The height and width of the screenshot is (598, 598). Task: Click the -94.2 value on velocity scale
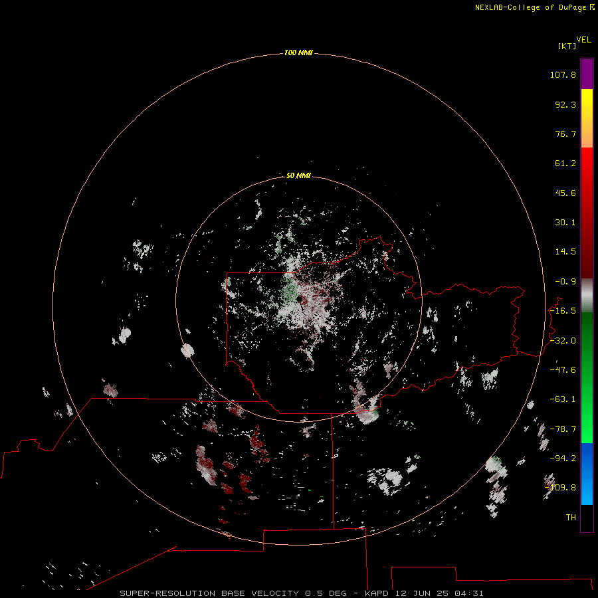(x=563, y=458)
